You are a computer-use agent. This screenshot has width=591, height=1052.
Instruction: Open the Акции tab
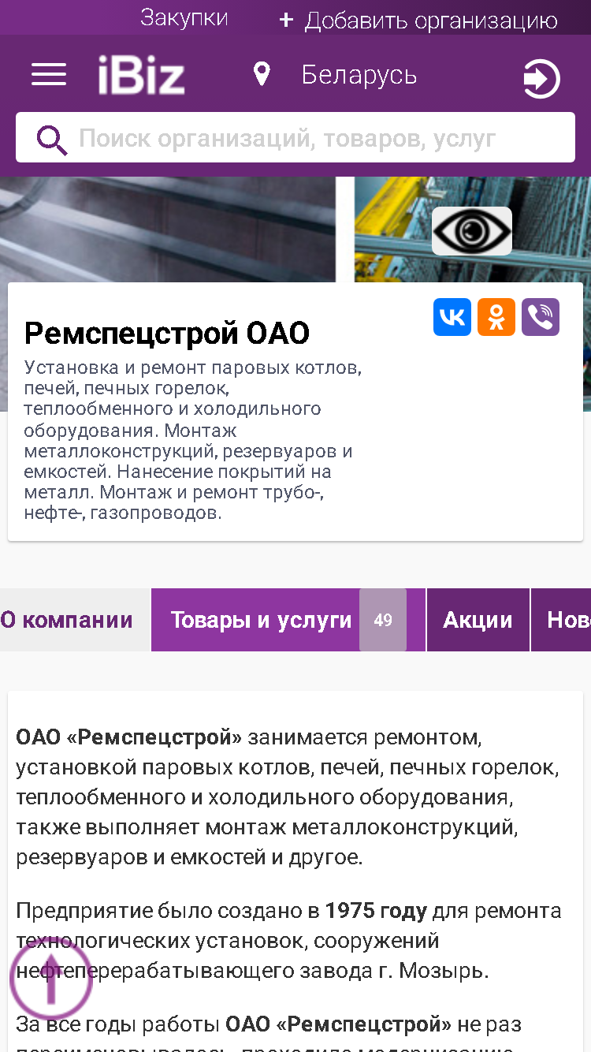pos(478,620)
